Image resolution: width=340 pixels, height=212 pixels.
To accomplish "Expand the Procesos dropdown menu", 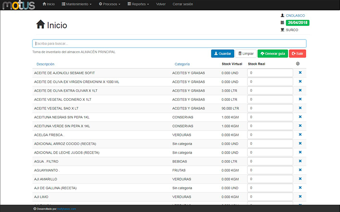I will click(109, 4).
